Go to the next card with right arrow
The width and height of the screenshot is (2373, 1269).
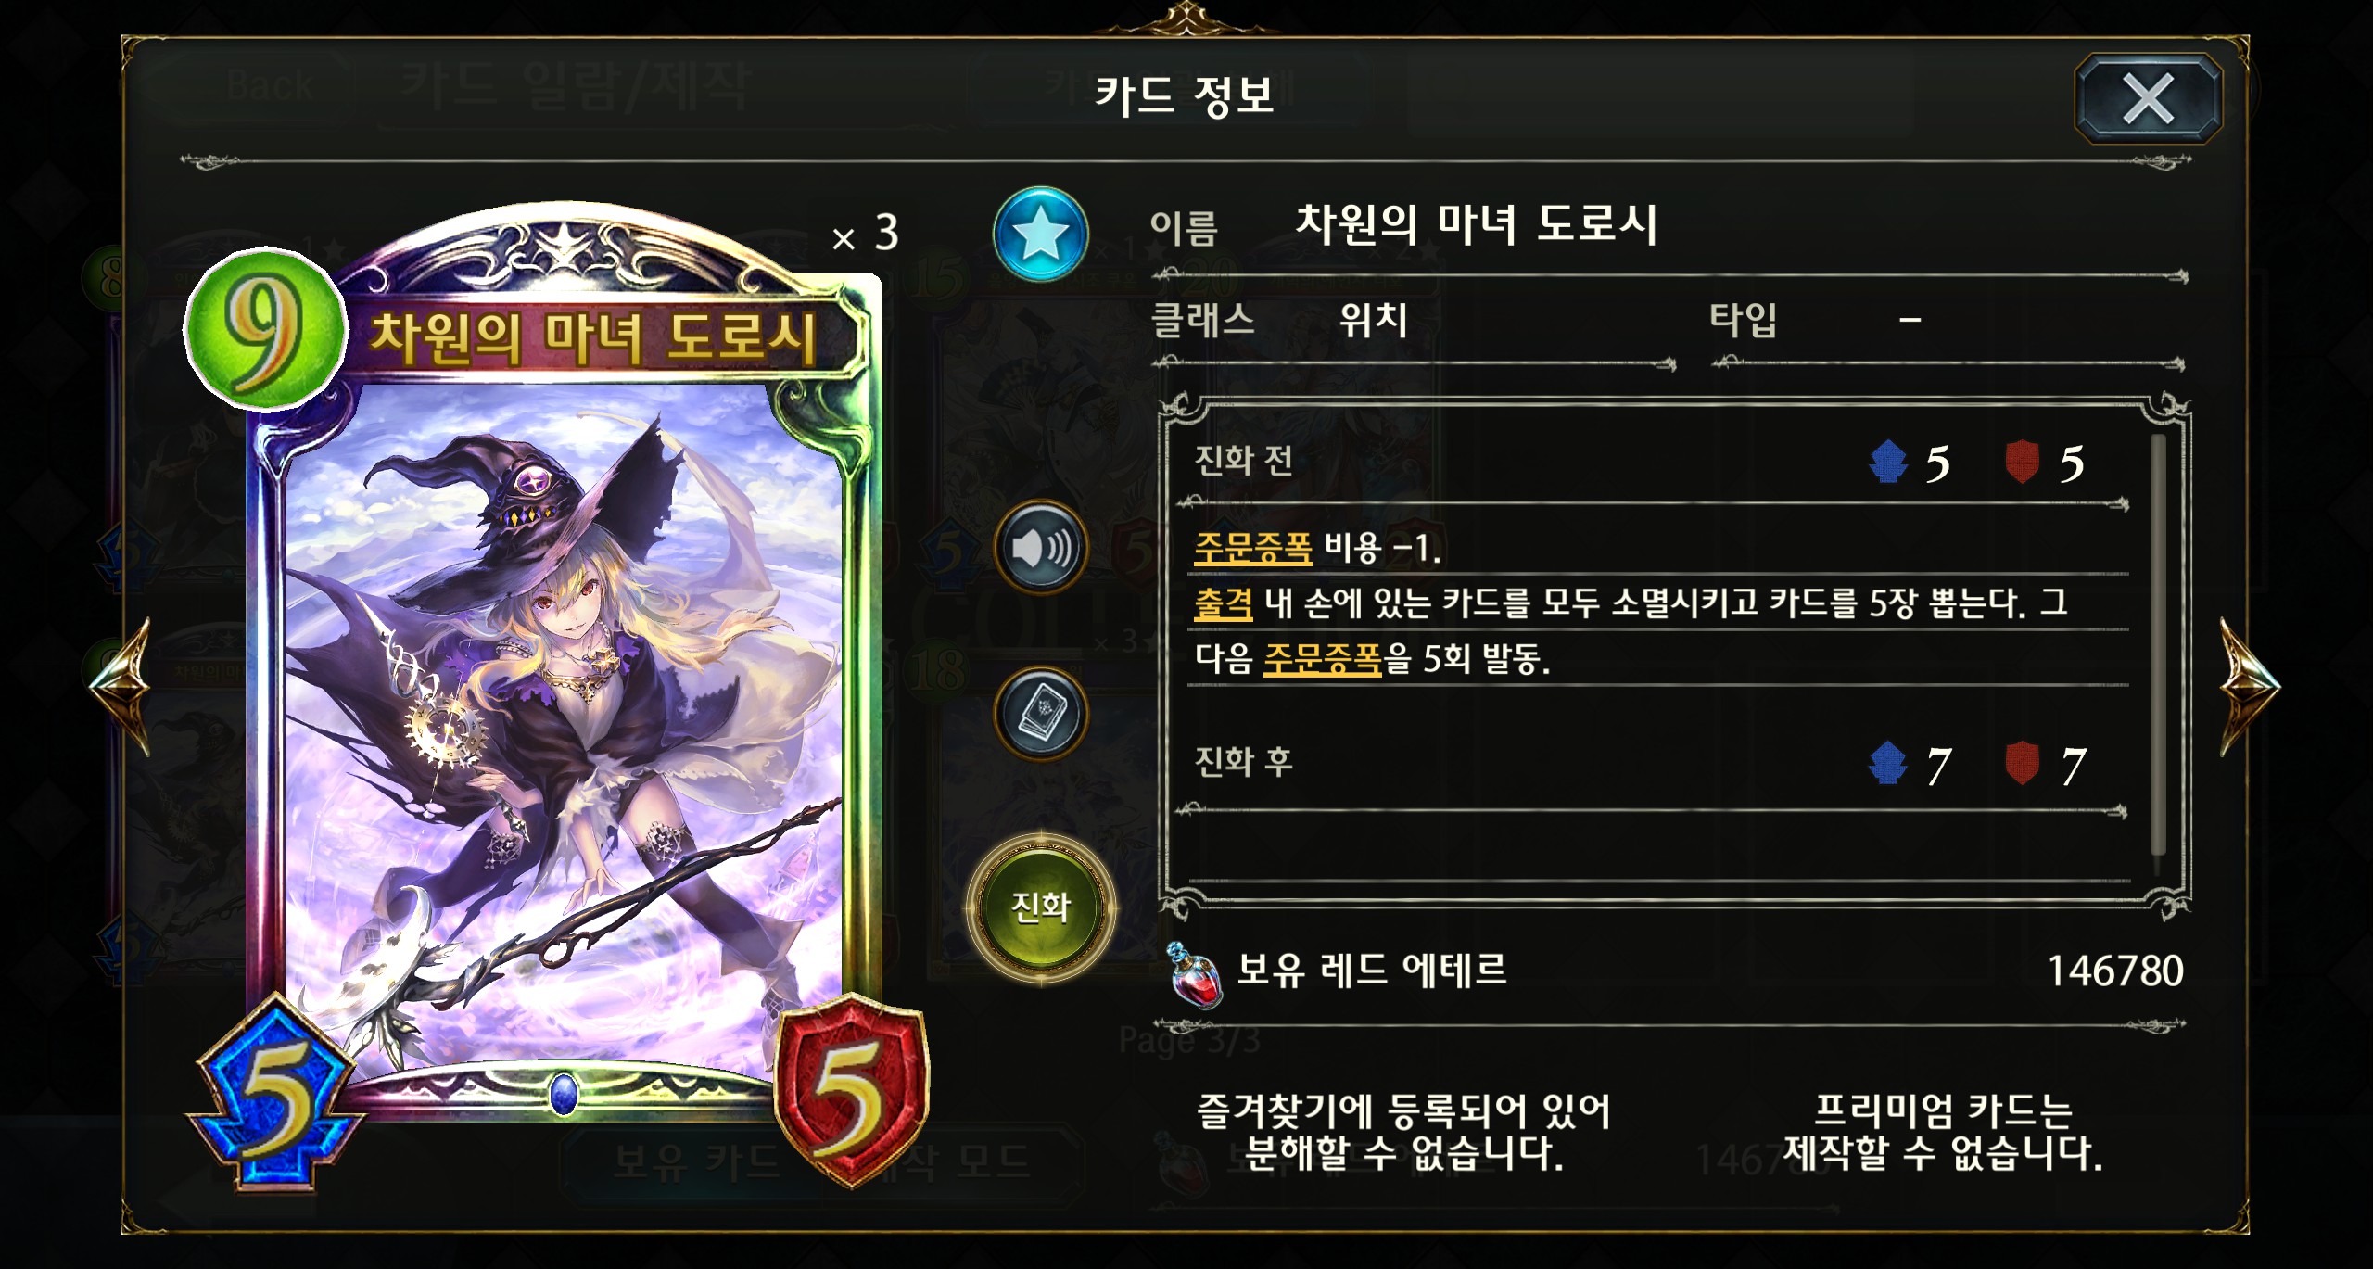click(x=2250, y=687)
